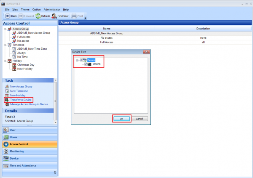
Task: Uncheck the 100038 device checkbox
Action: pos(86,64)
